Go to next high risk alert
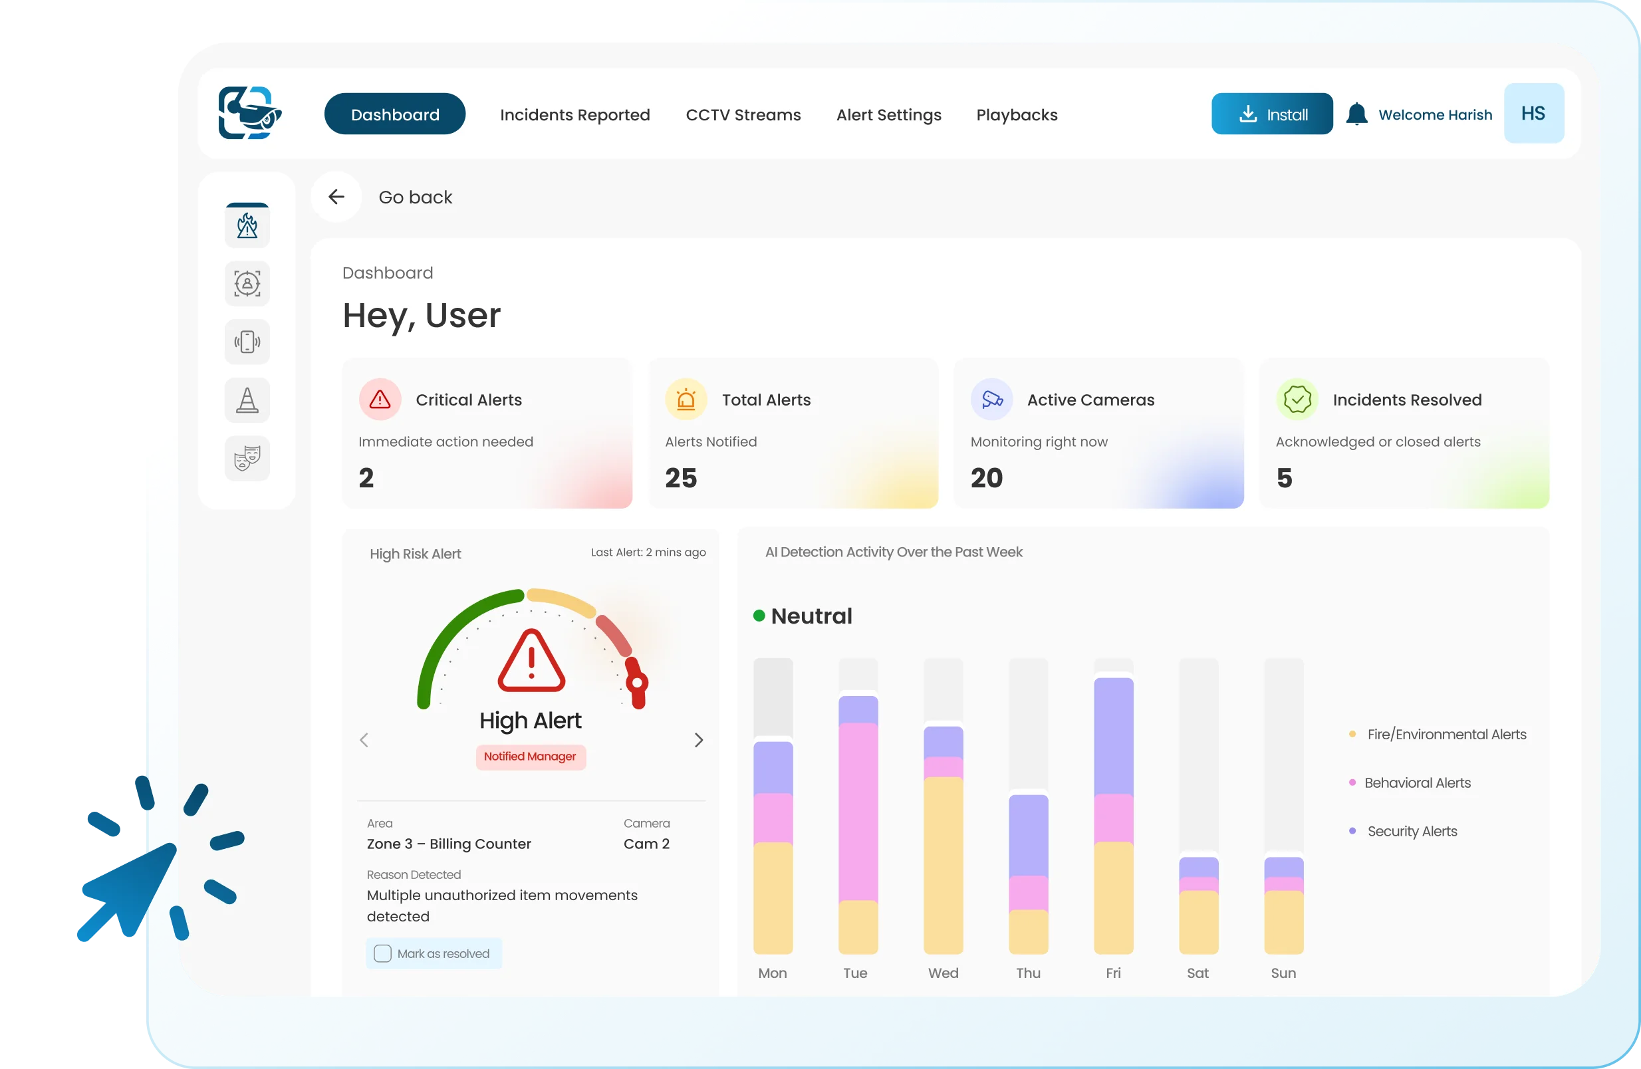 (x=698, y=740)
